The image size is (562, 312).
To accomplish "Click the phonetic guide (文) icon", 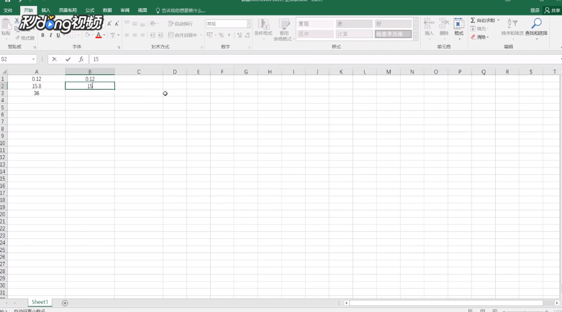I will [112, 35].
